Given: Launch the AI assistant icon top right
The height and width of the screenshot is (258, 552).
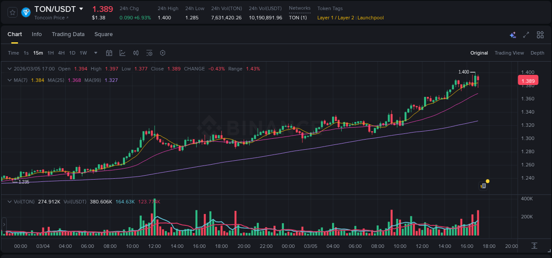Looking at the screenshot, I should pos(513,34).
